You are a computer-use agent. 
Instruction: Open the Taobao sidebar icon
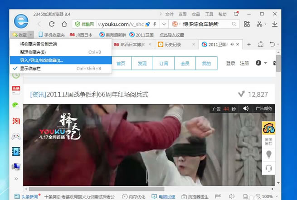click(16, 121)
